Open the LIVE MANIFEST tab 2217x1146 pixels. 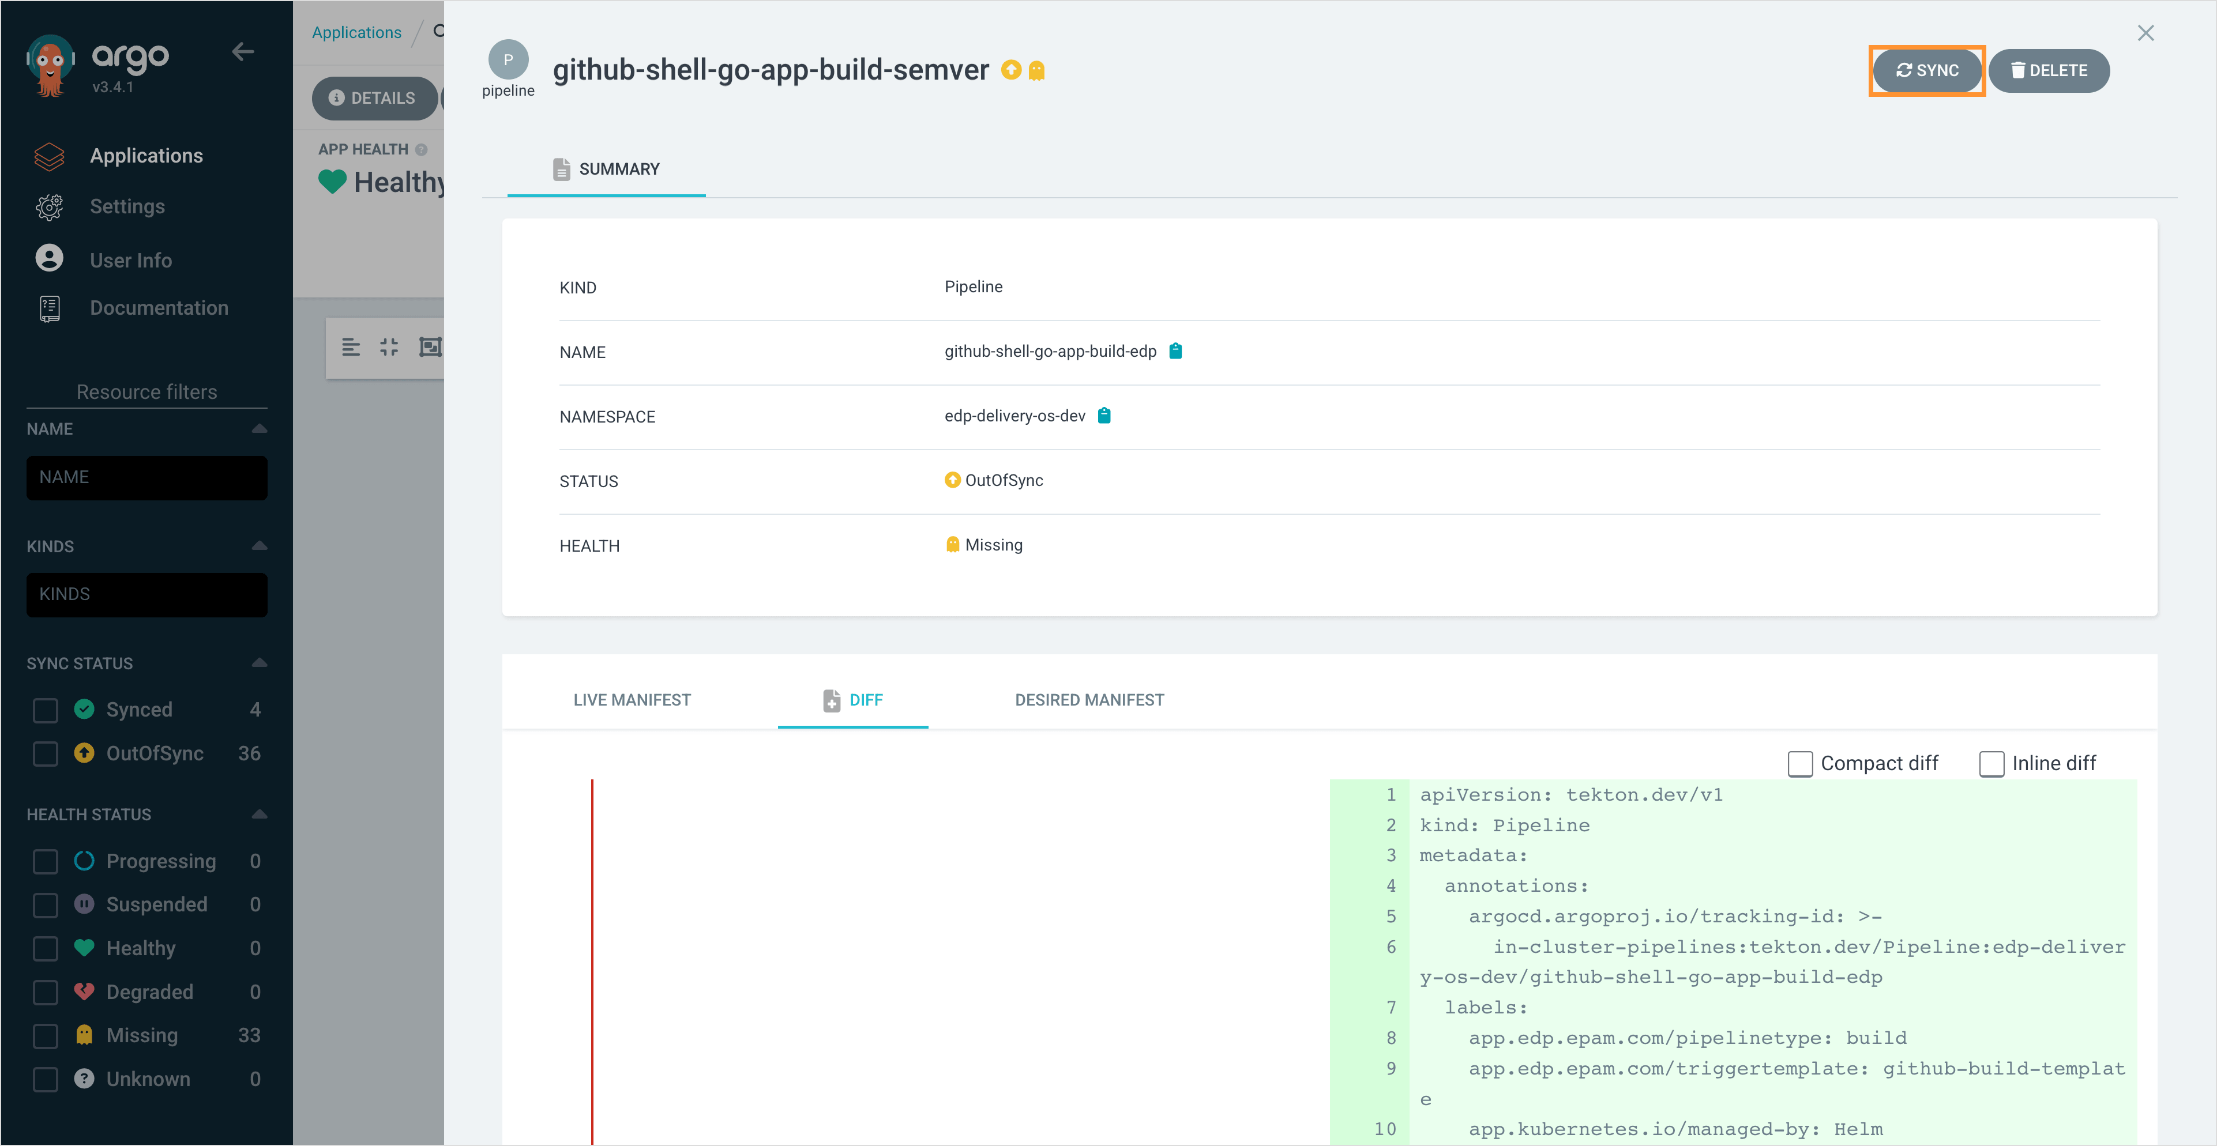tap(632, 699)
